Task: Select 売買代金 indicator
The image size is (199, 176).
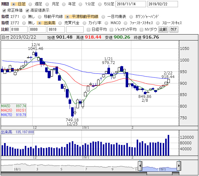Action: 60,23
